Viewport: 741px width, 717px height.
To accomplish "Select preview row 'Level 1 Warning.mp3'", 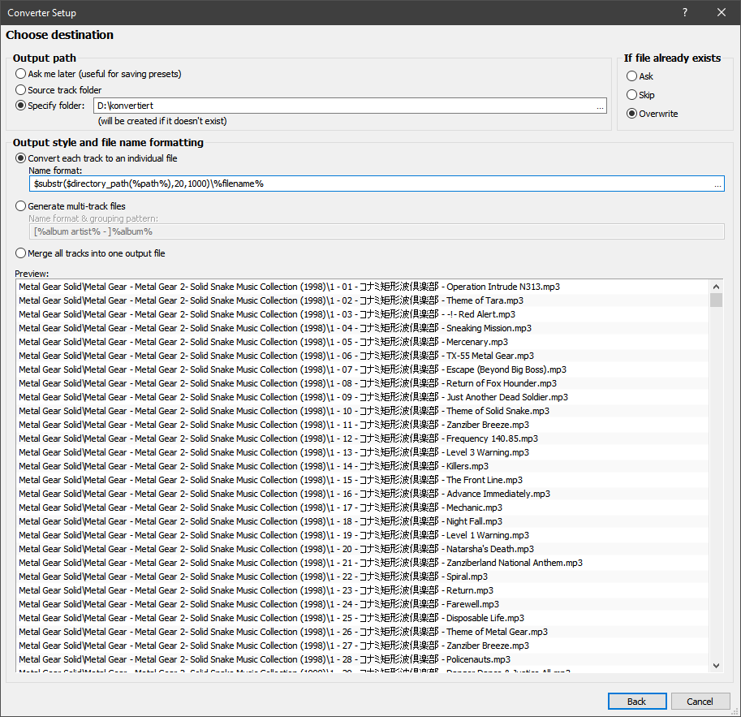I will click(x=363, y=535).
